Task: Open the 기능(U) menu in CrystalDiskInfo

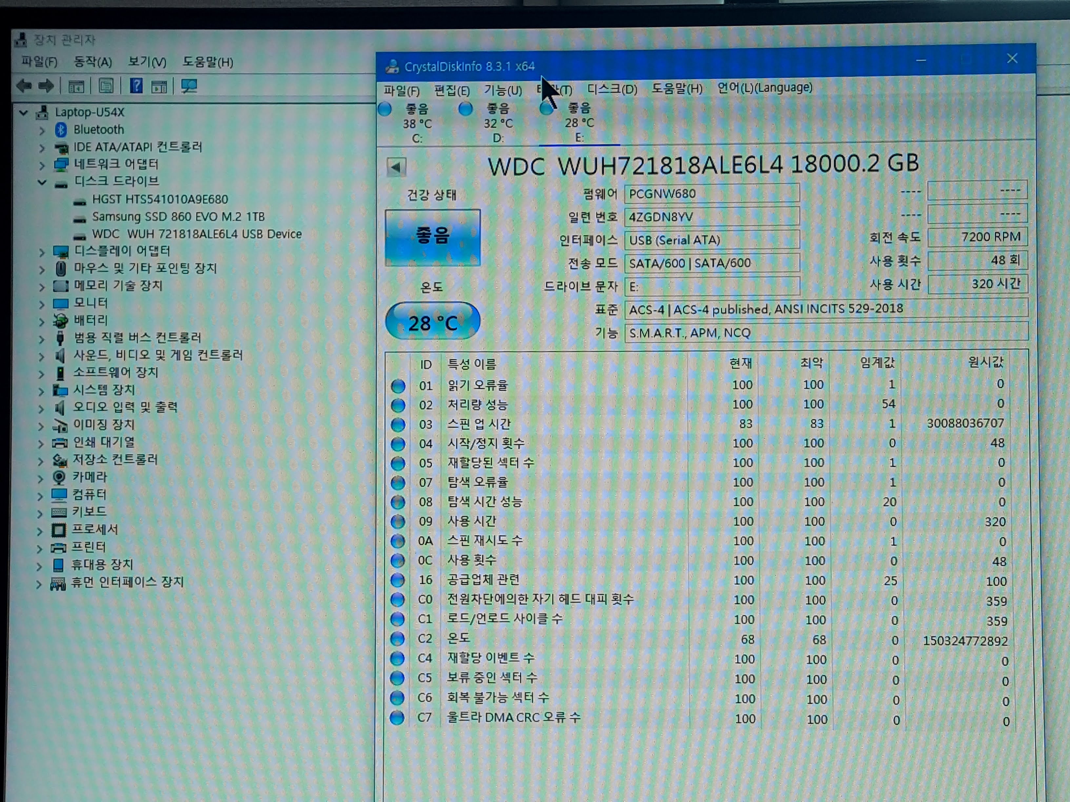Action: pyautogui.click(x=503, y=90)
